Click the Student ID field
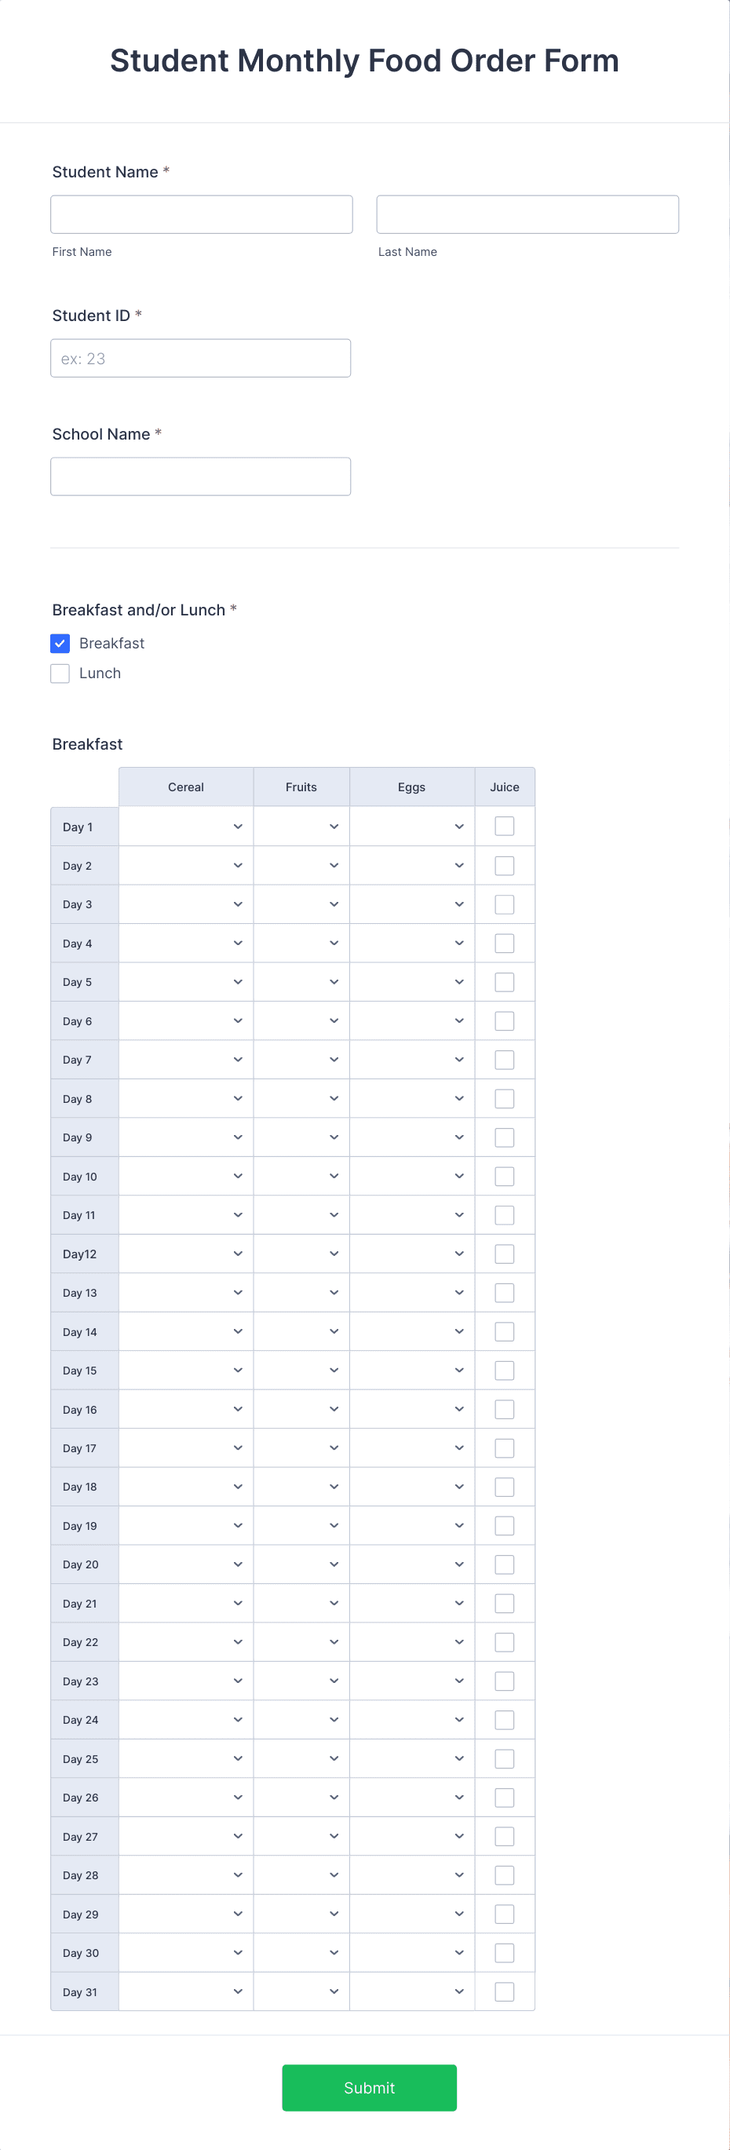This screenshot has height=2150, width=730. click(200, 357)
